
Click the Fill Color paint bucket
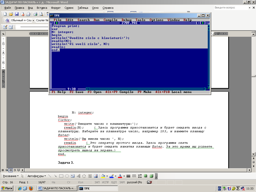pos(103,176)
